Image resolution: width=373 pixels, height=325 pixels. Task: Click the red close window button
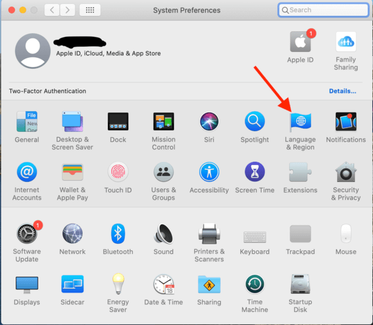coord(12,10)
